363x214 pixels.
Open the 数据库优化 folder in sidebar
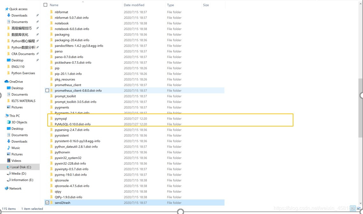tap(20, 35)
